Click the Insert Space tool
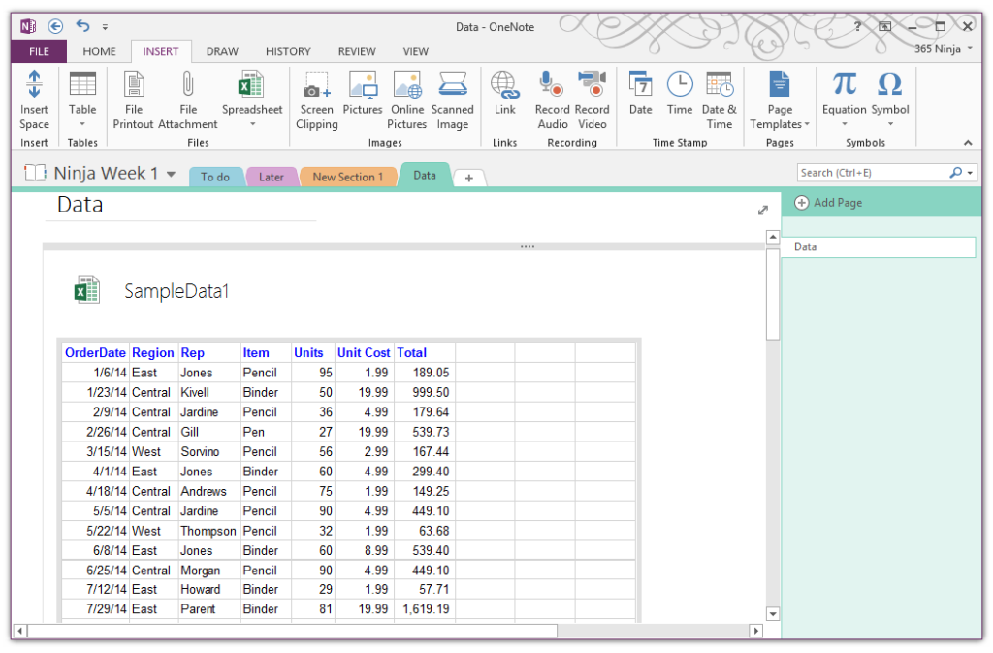 34,100
